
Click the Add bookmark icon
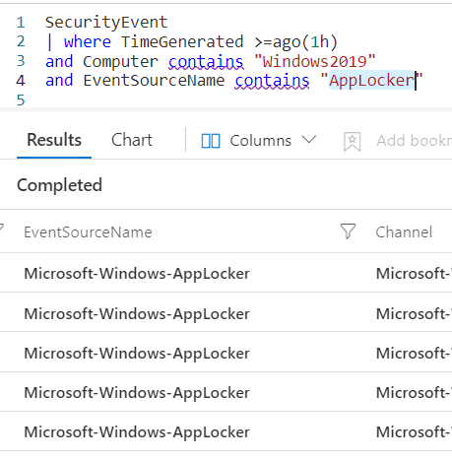pos(352,142)
